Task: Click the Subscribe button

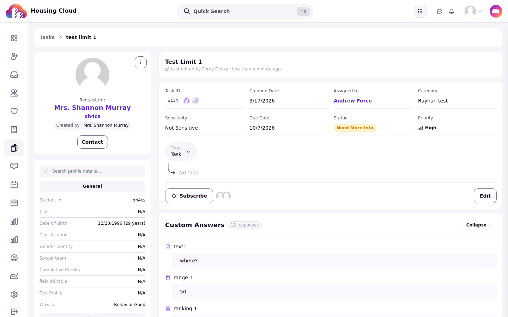Action: [x=189, y=196]
